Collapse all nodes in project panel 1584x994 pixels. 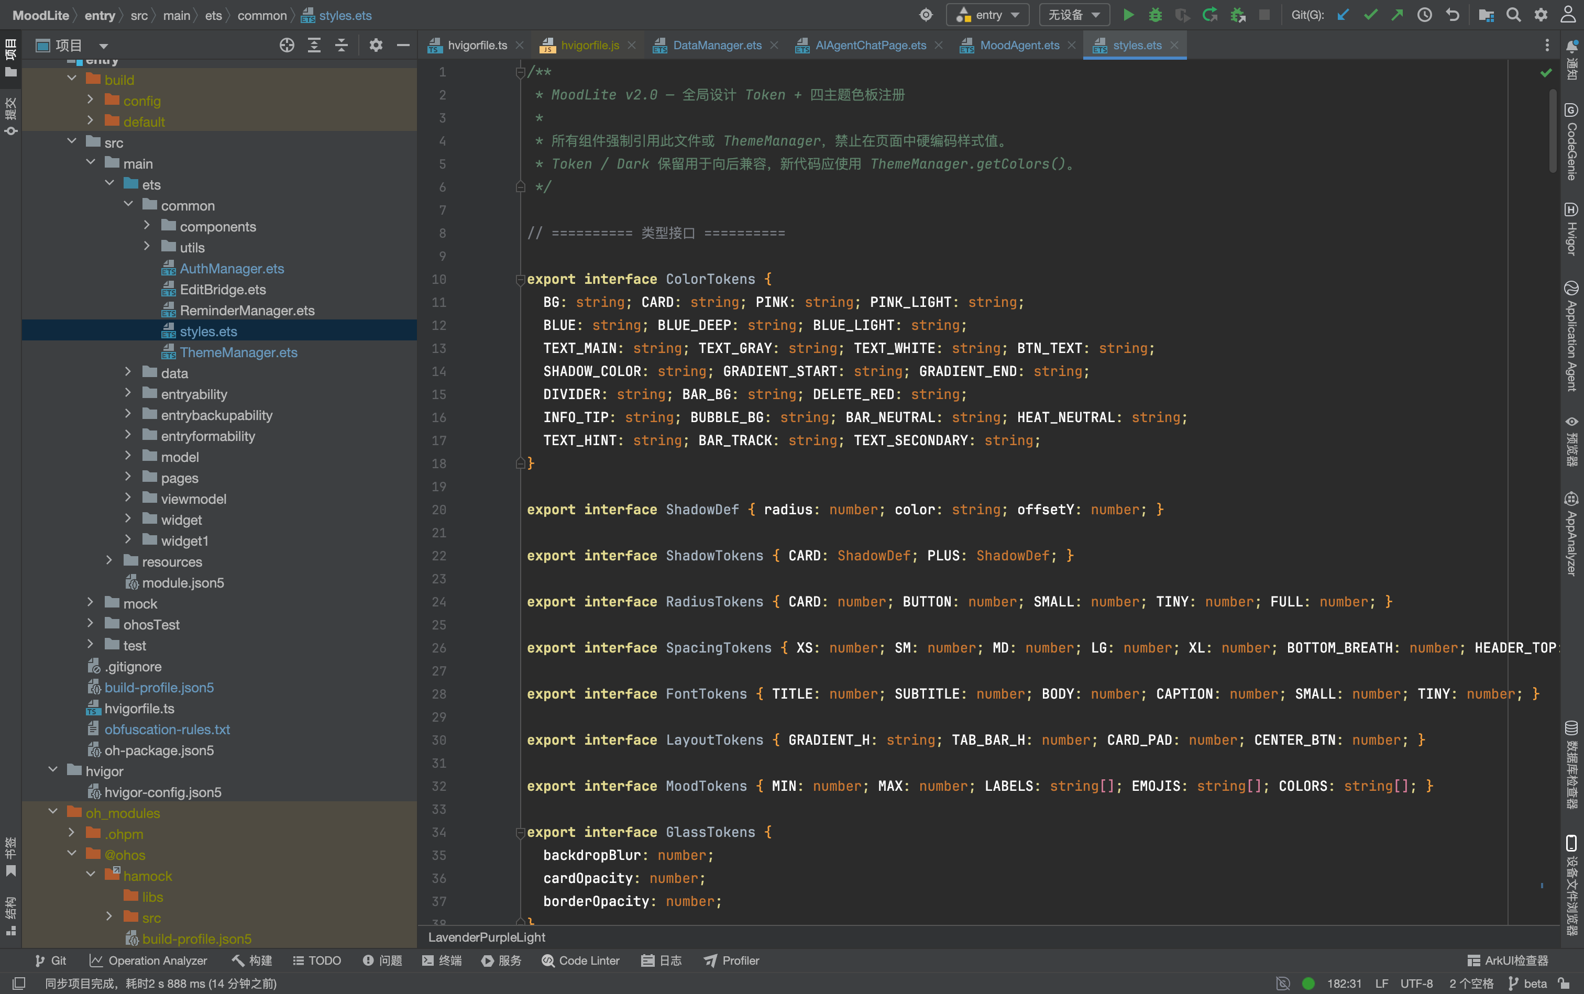(x=341, y=46)
